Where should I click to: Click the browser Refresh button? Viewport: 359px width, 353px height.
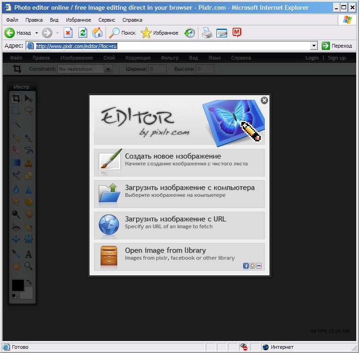click(83, 33)
